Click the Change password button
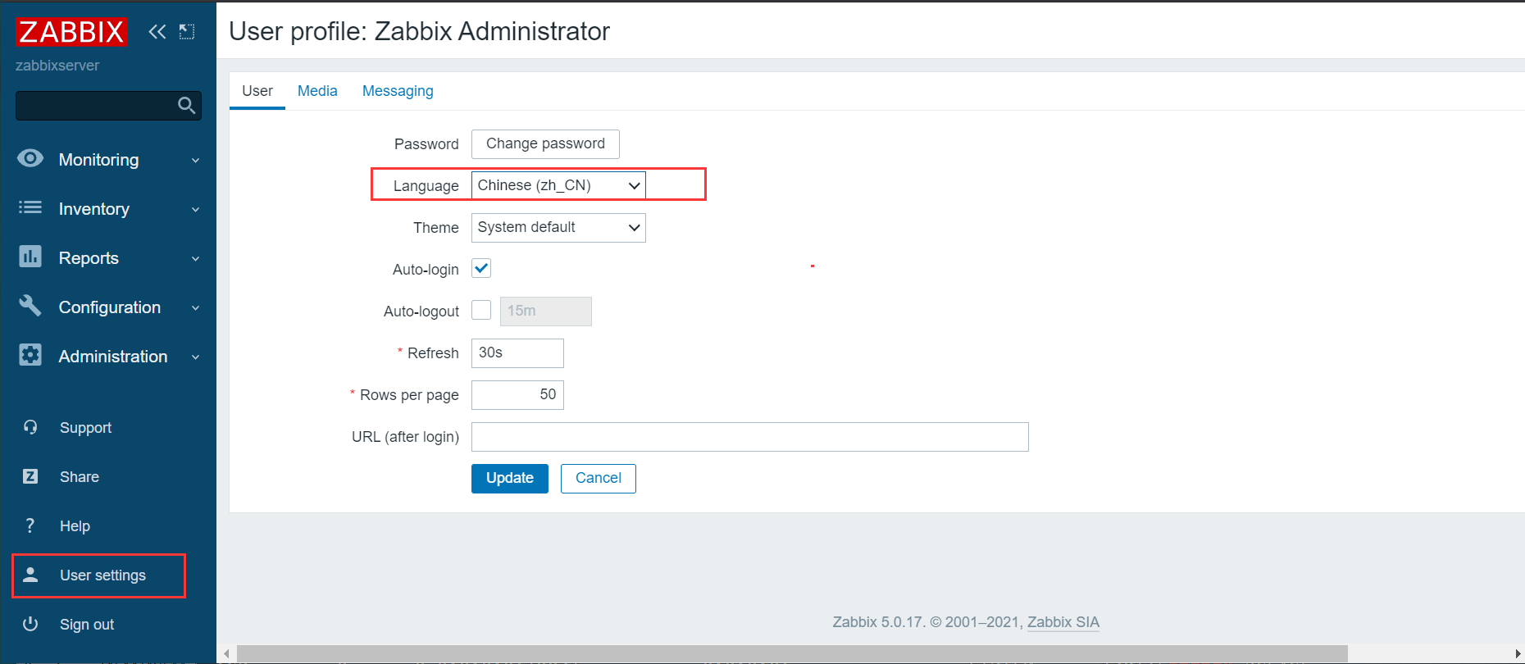 coord(545,143)
